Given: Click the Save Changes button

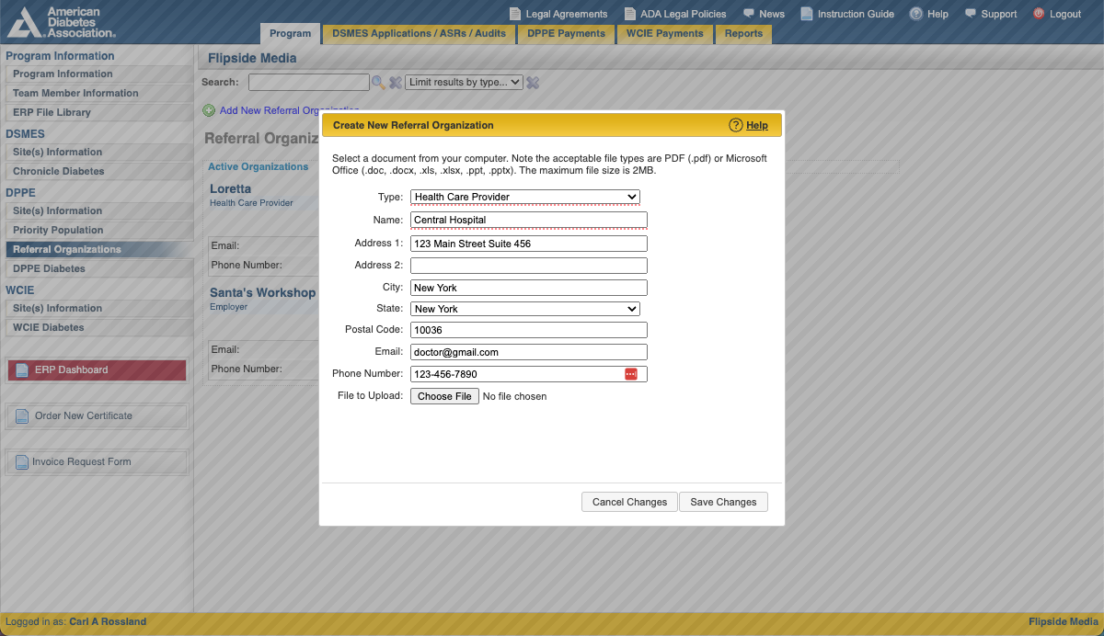Looking at the screenshot, I should (x=723, y=502).
